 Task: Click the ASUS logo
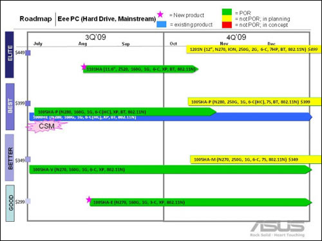point(278,227)
